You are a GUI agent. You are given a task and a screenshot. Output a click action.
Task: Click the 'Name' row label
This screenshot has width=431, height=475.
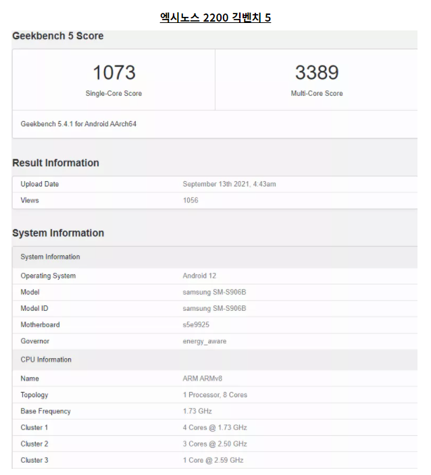click(x=30, y=378)
